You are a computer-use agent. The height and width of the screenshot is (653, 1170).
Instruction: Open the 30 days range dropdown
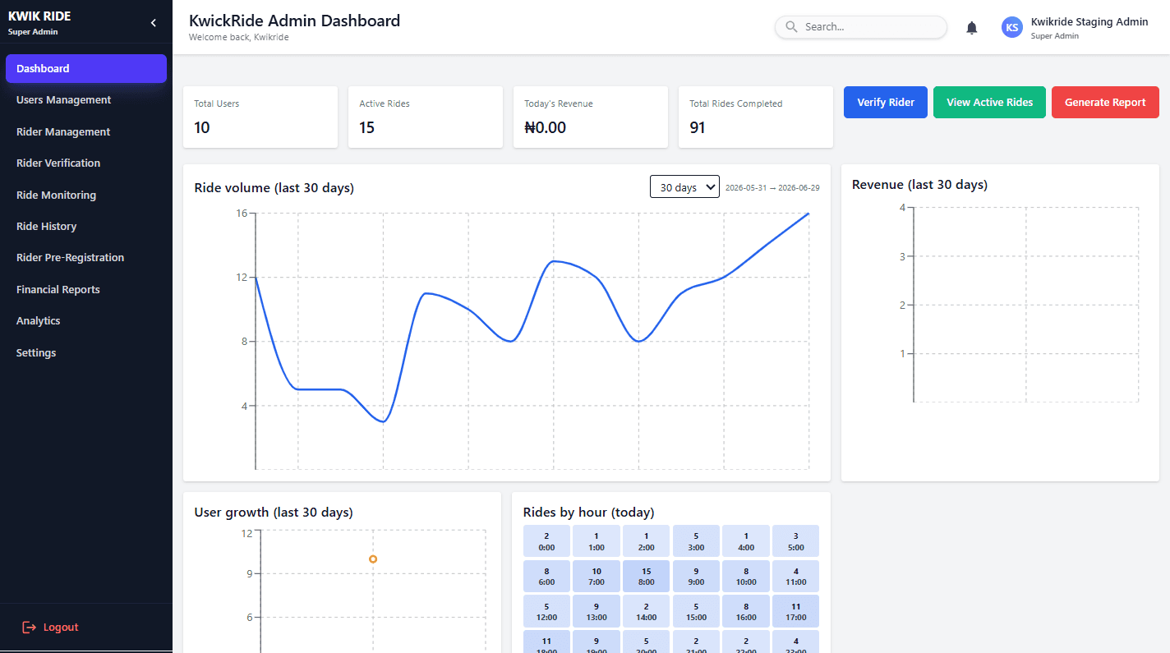point(684,187)
